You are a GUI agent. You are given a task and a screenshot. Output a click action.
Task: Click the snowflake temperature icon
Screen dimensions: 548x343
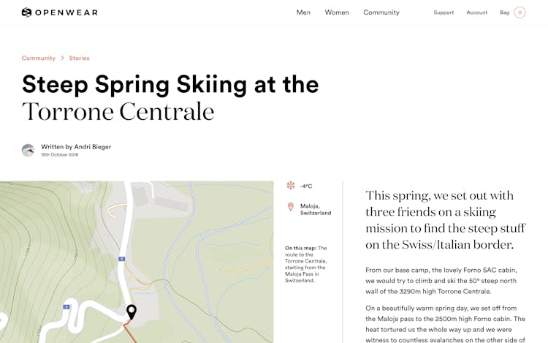click(291, 186)
